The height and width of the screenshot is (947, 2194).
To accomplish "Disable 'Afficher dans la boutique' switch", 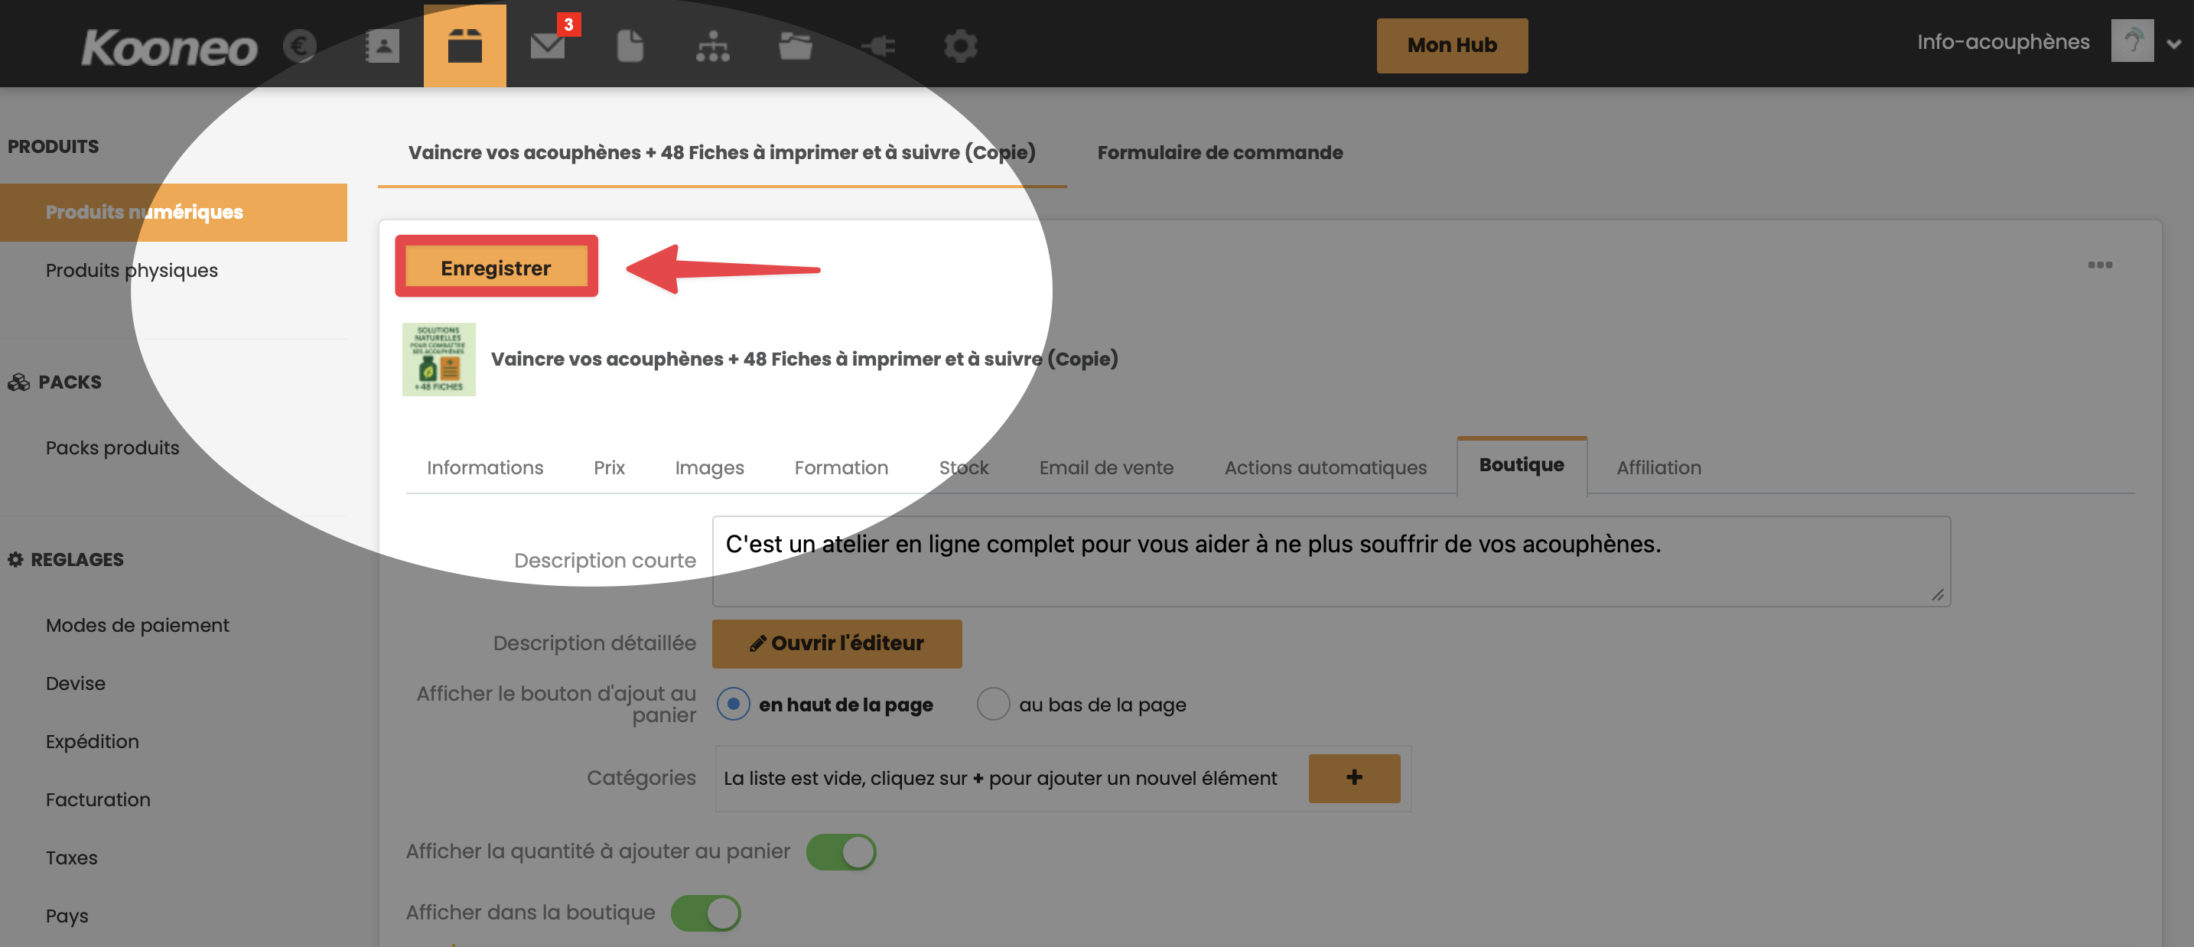I will click(705, 913).
